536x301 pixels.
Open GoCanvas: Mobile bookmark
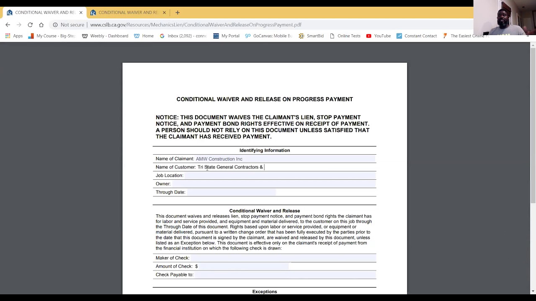coord(268,36)
